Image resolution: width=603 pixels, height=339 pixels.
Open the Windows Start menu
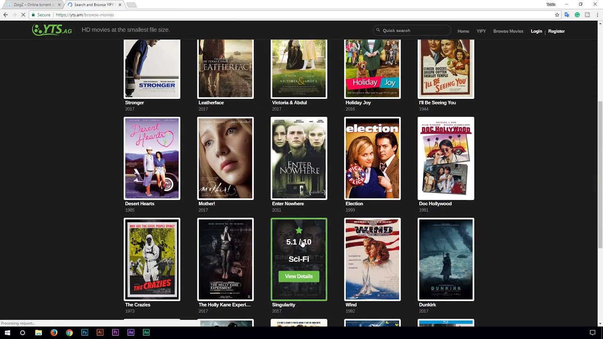pos(8,332)
